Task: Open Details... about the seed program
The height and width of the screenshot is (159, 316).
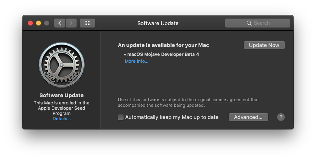Action: click(x=62, y=119)
